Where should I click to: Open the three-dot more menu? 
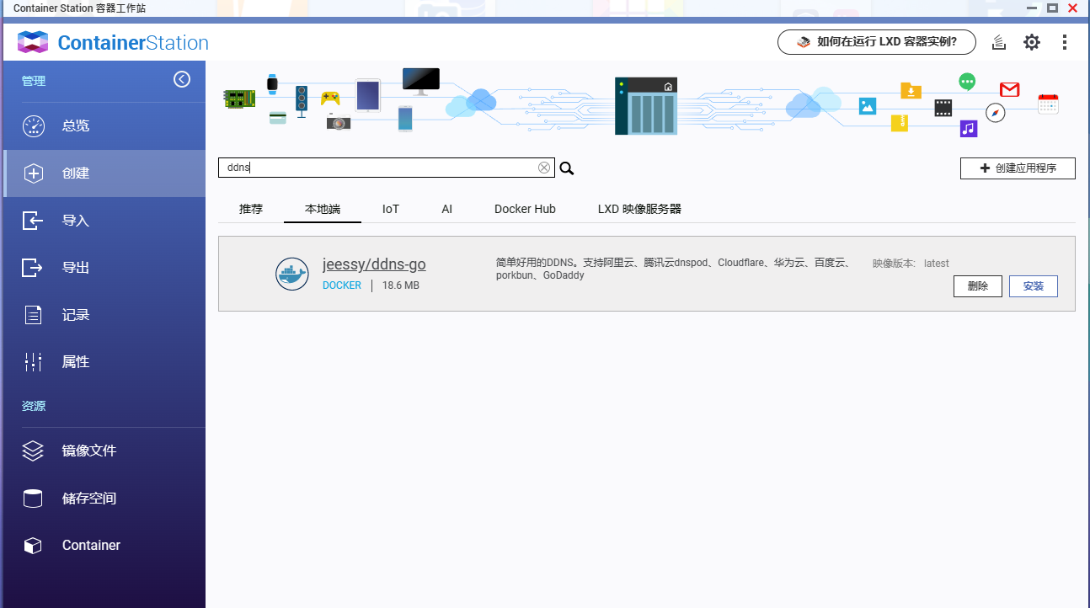[x=1065, y=42]
